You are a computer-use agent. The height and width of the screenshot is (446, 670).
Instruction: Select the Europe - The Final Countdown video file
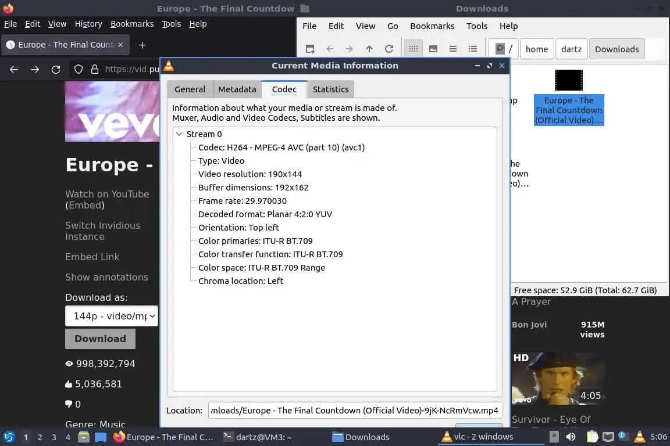(569, 98)
